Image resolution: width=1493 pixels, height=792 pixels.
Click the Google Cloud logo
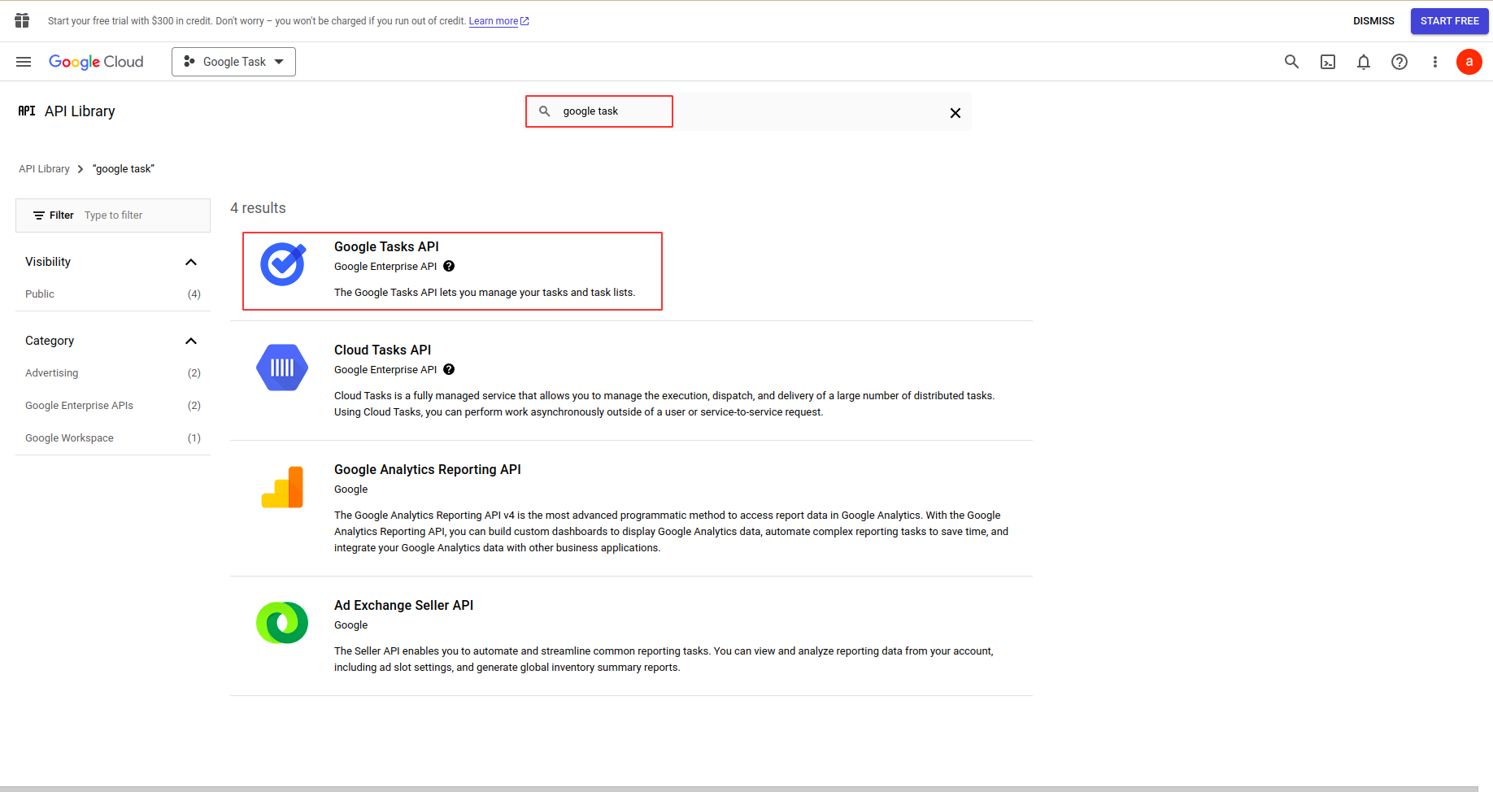[96, 62]
